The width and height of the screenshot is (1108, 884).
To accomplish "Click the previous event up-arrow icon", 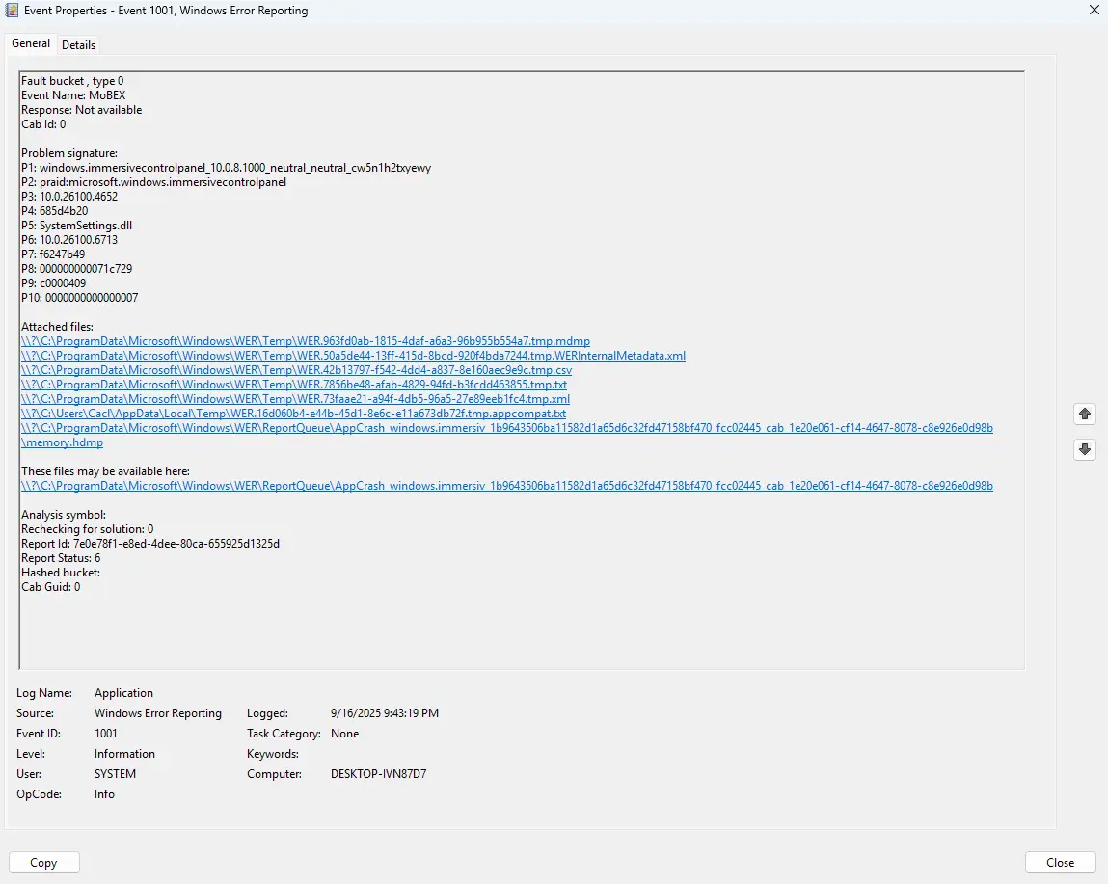I will click(x=1084, y=414).
